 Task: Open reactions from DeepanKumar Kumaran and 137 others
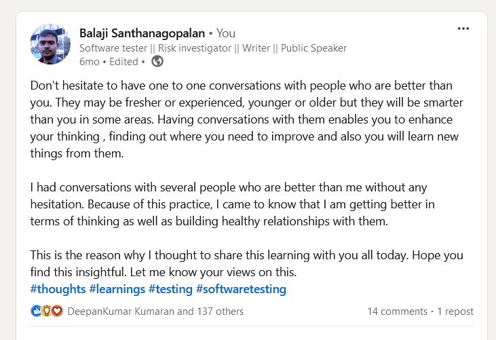coord(155,311)
